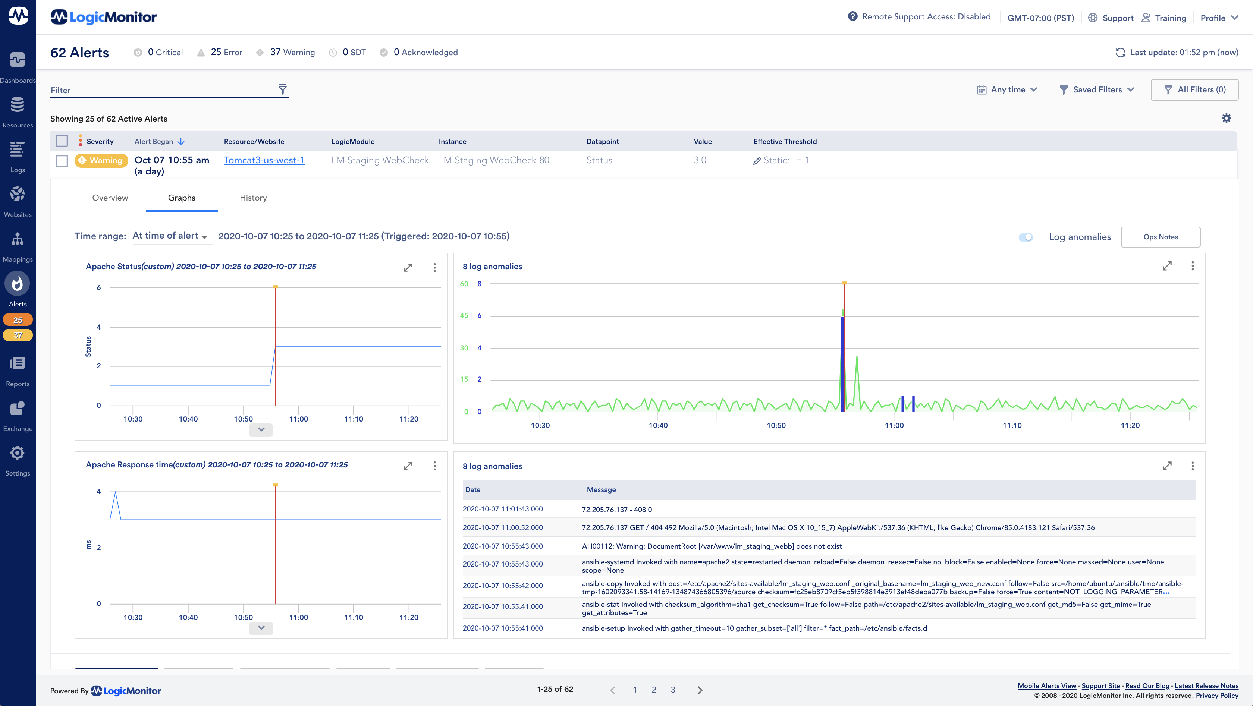Click the refresh icon beside Last update

coord(1120,53)
